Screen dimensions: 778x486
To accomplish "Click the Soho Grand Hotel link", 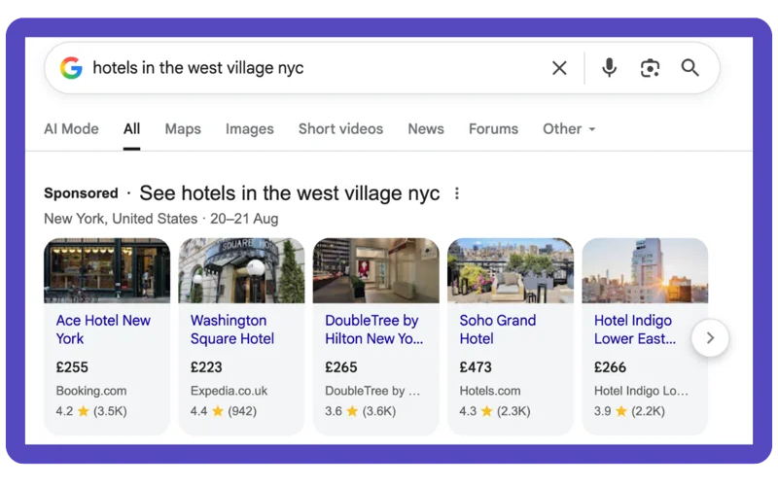I will (x=498, y=330).
